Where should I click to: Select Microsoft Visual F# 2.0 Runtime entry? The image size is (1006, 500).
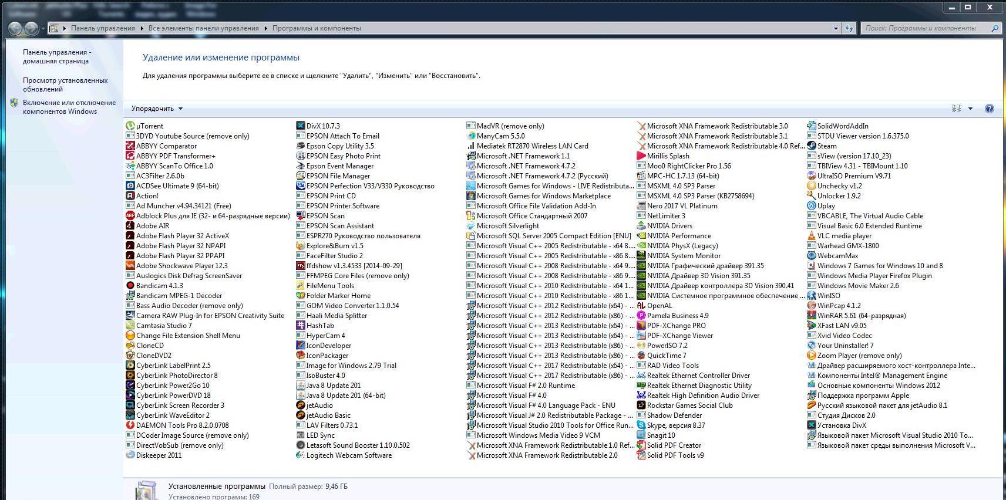521,385
